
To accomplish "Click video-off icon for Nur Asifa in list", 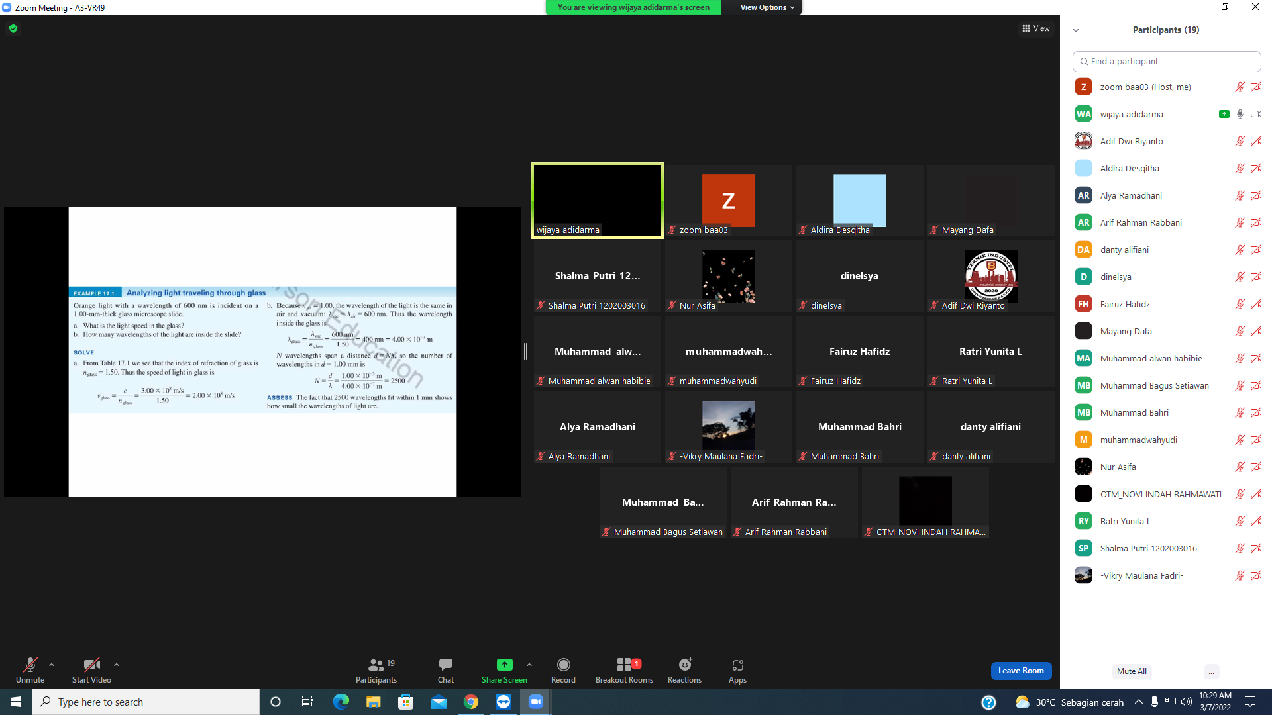I will coord(1256,467).
